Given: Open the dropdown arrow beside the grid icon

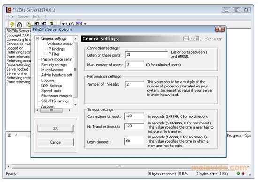Looking at the screenshot, I should coord(85,24).
